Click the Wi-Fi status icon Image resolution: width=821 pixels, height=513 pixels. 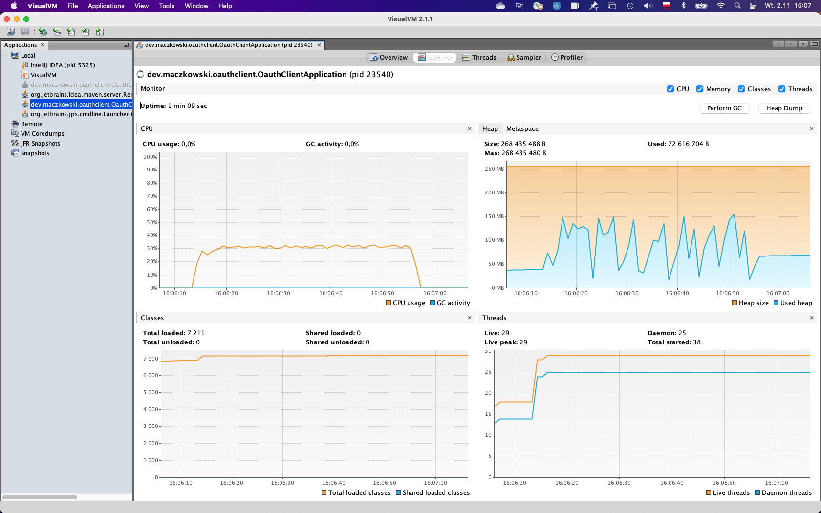pyautogui.click(x=720, y=6)
